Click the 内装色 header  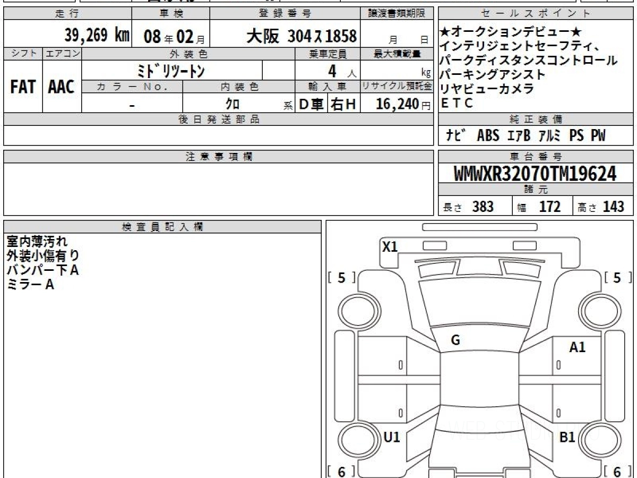pos(239,86)
